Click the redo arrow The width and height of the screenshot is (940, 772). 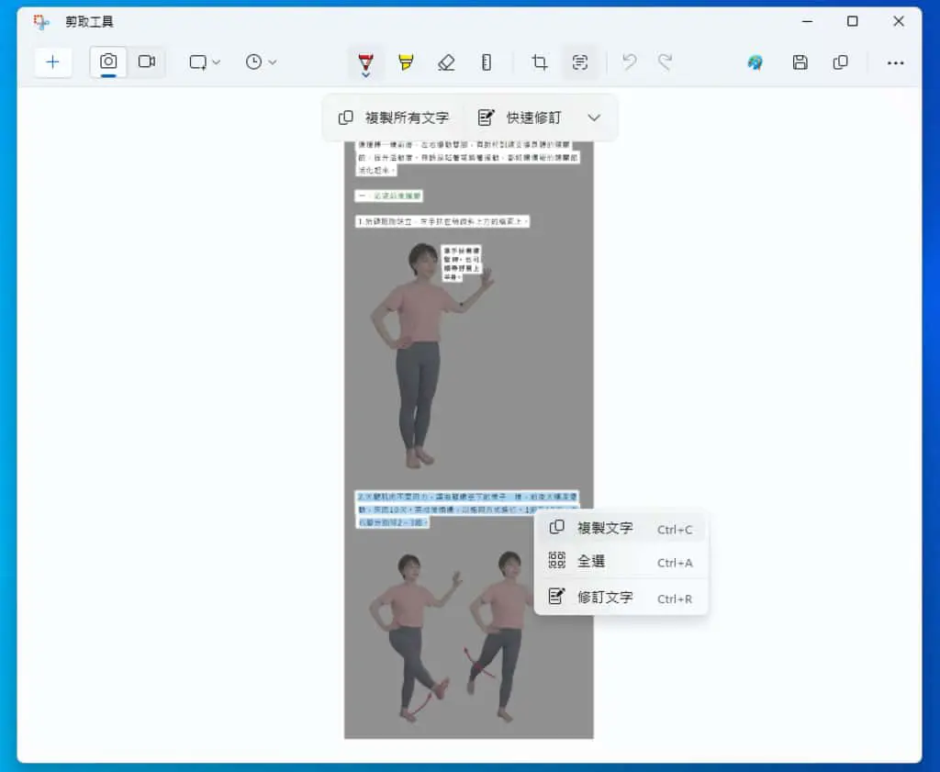coord(665,62)
